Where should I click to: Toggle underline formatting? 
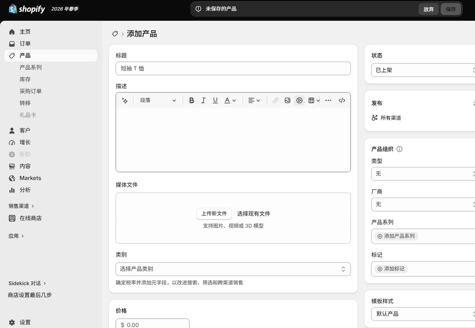215,101
